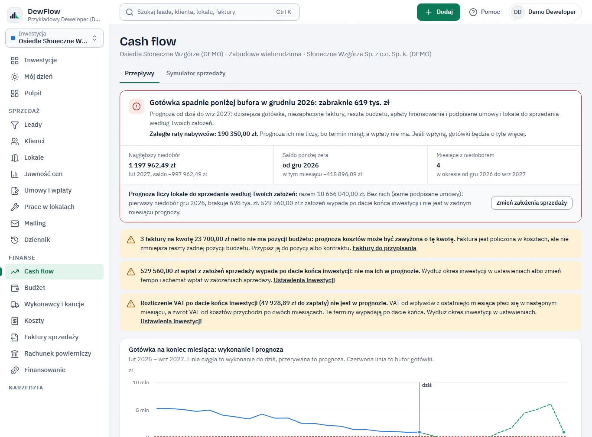Open the Dziennik history icon
592x437 pixels.
click(15, 240)
